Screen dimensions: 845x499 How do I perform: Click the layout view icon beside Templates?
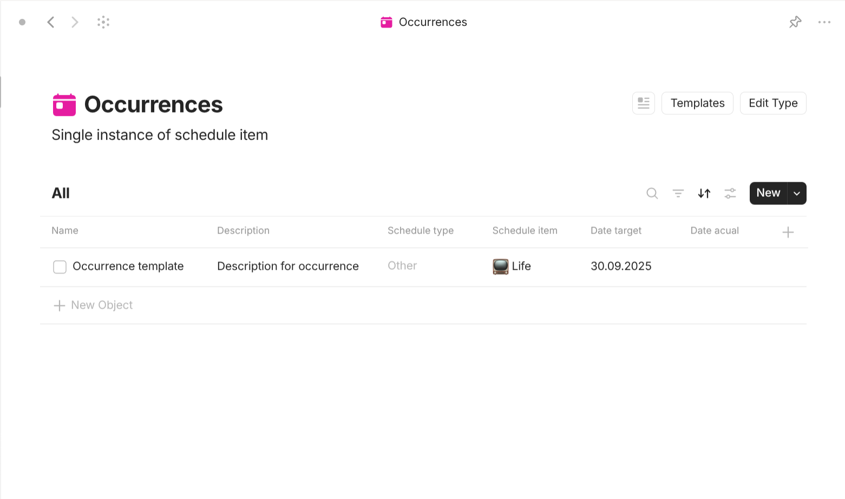tap(643, 103)
